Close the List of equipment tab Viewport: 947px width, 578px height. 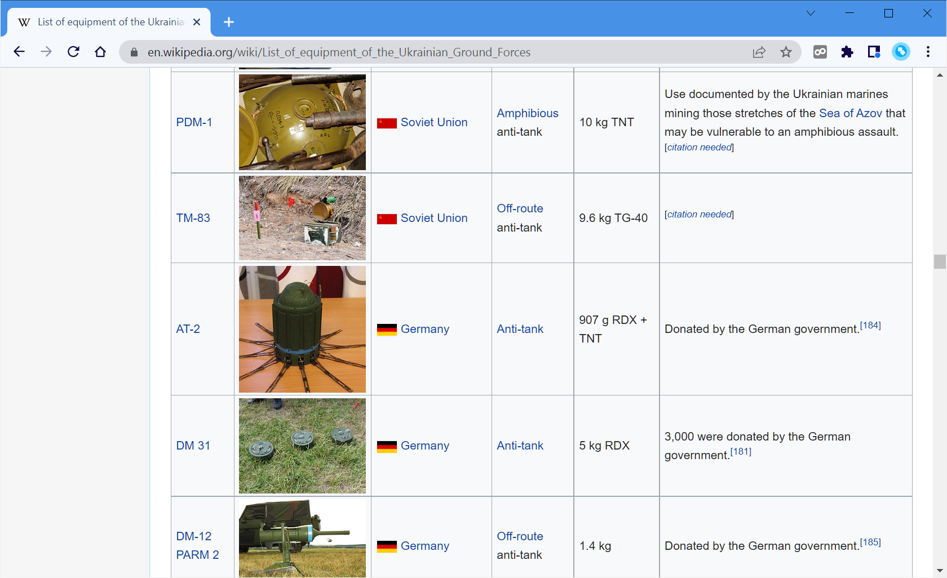197,22
